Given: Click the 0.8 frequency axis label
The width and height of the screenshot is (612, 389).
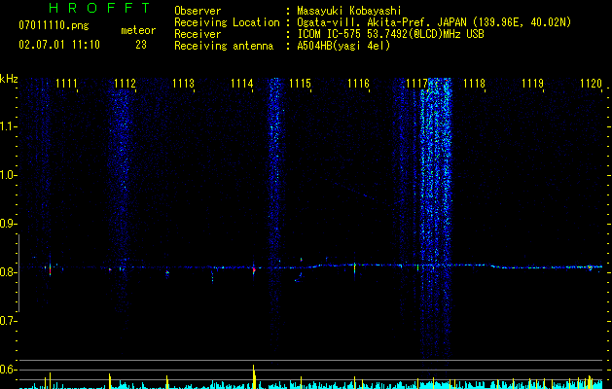Looking at the screenshot, I should [8, 272].
